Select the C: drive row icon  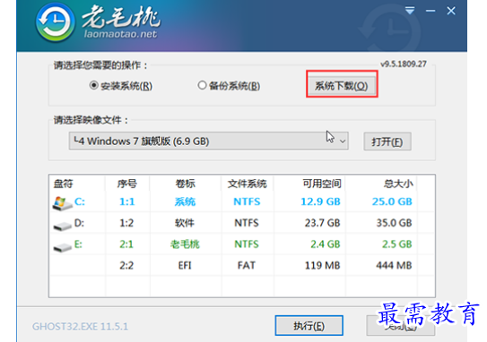62,203
